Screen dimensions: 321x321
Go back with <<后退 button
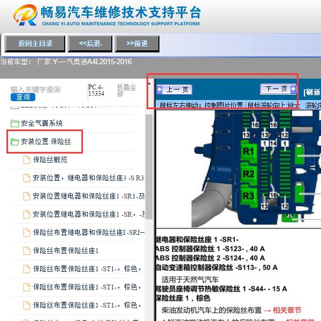90,44
